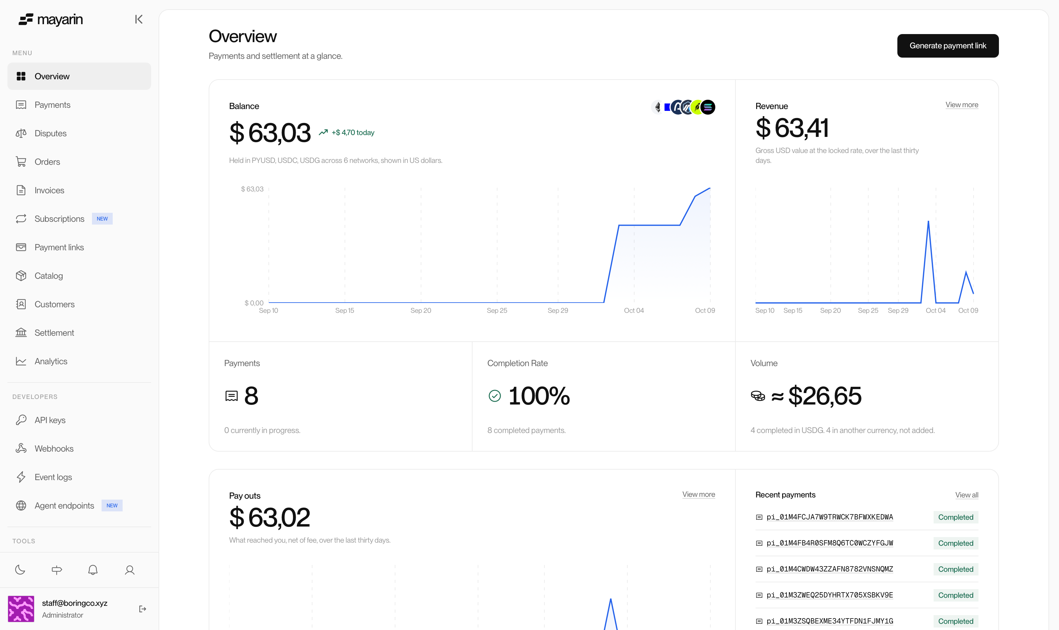Select the Overview menu item
The image size is (1059, 630).
tap(79, 77)
